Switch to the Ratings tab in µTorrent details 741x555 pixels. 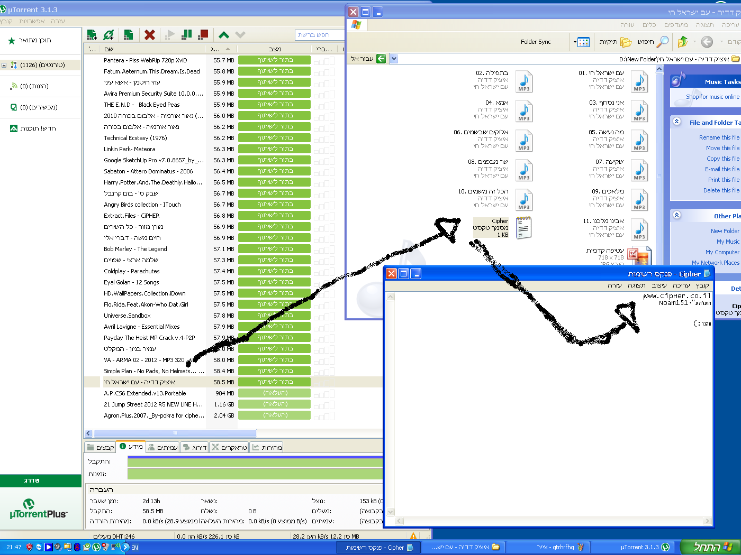pyautogui.click(x=194, y=447)
